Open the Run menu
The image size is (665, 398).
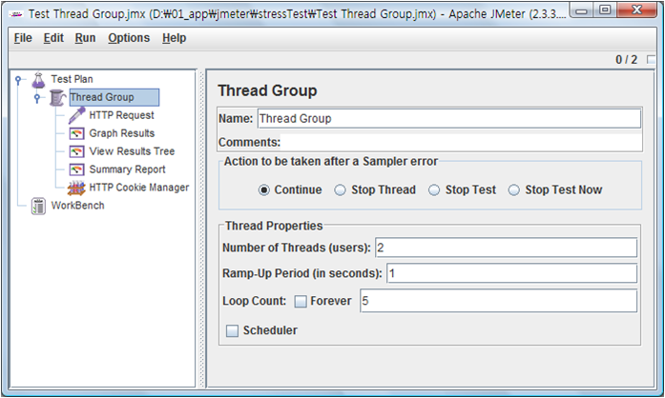tap(85, 38)
